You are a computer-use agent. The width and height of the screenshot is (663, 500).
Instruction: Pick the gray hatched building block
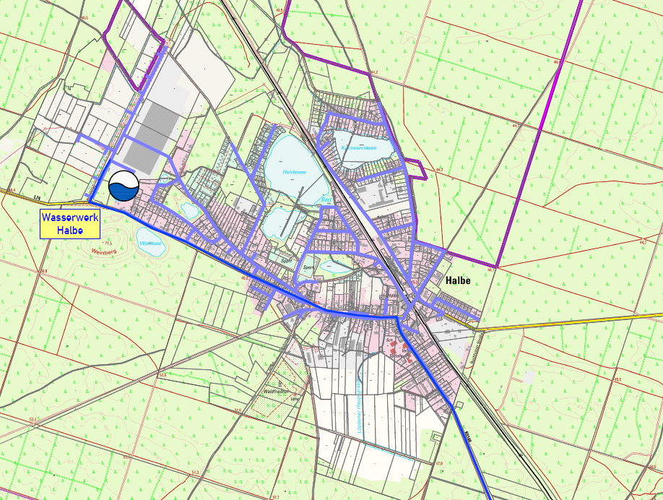coord(152,138)
